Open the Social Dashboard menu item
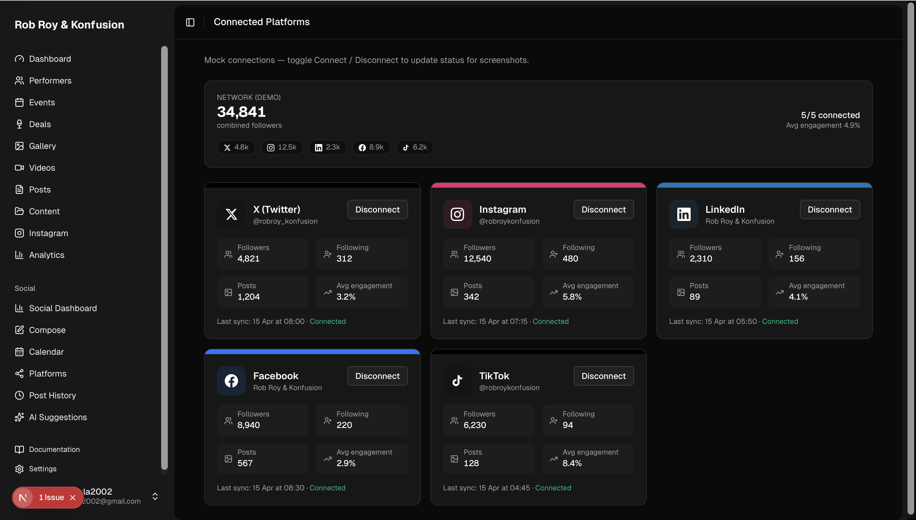Image resolution: width=916 pixels, height=520 pixels. tap(62, 308)
